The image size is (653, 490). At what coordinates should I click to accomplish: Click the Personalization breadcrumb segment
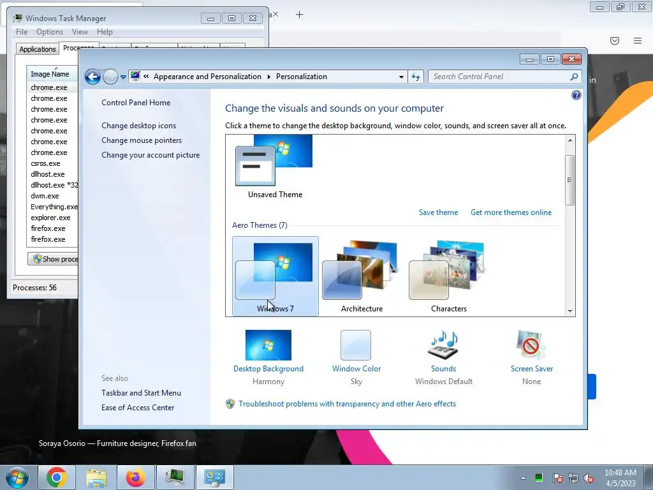point(302,77)
